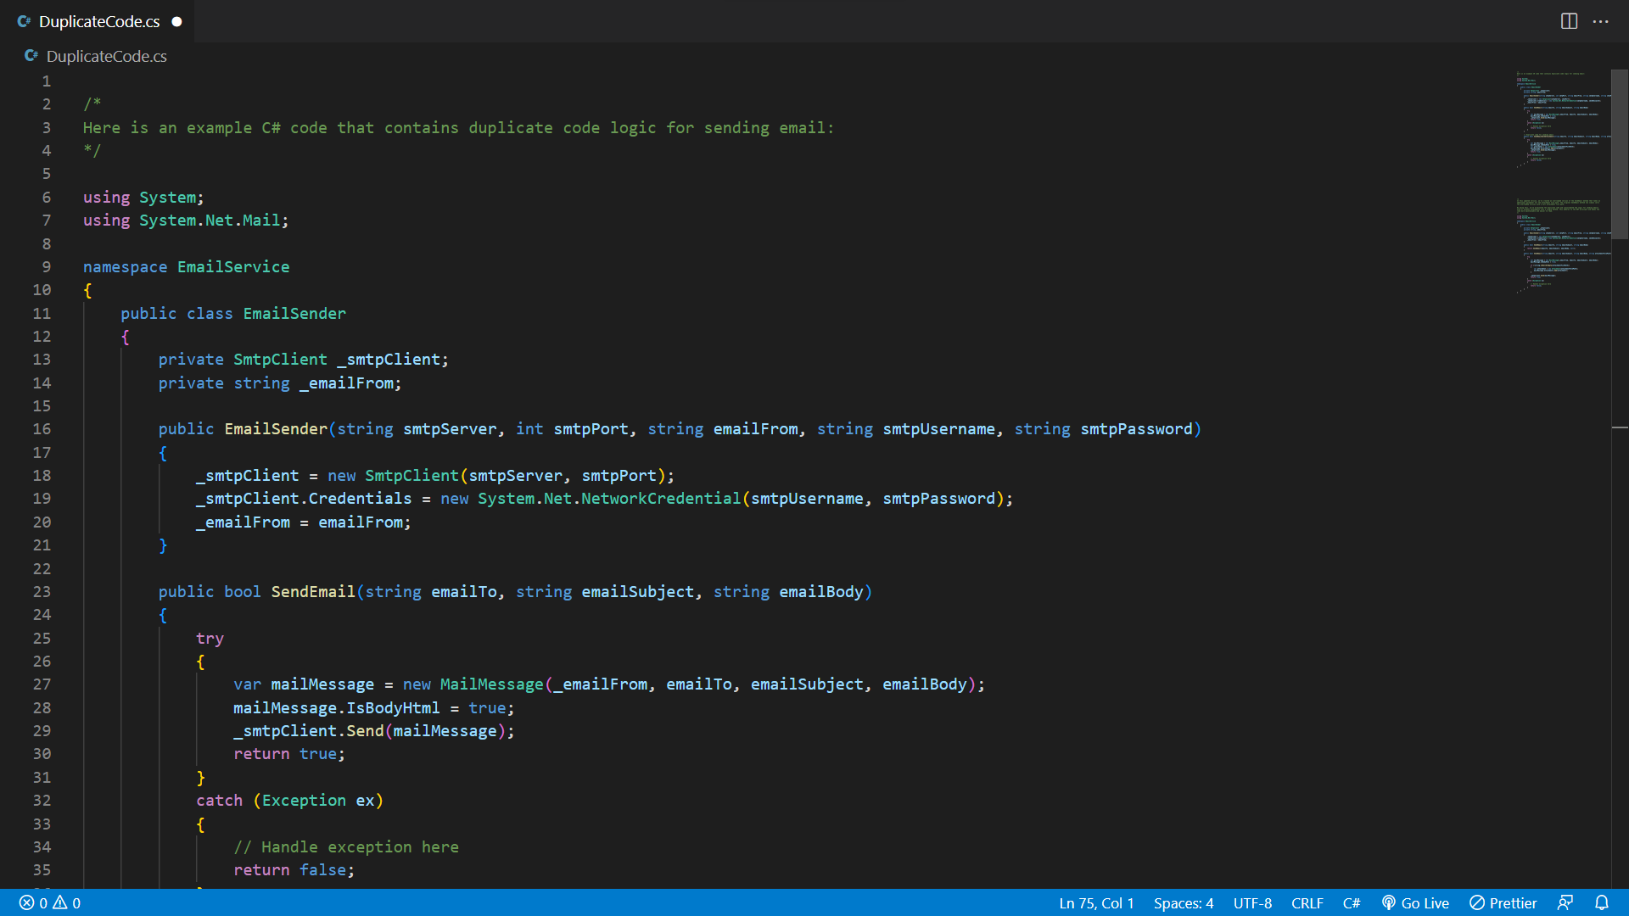Open the More Actions ellipsis menu

(x=1602, y=21)
